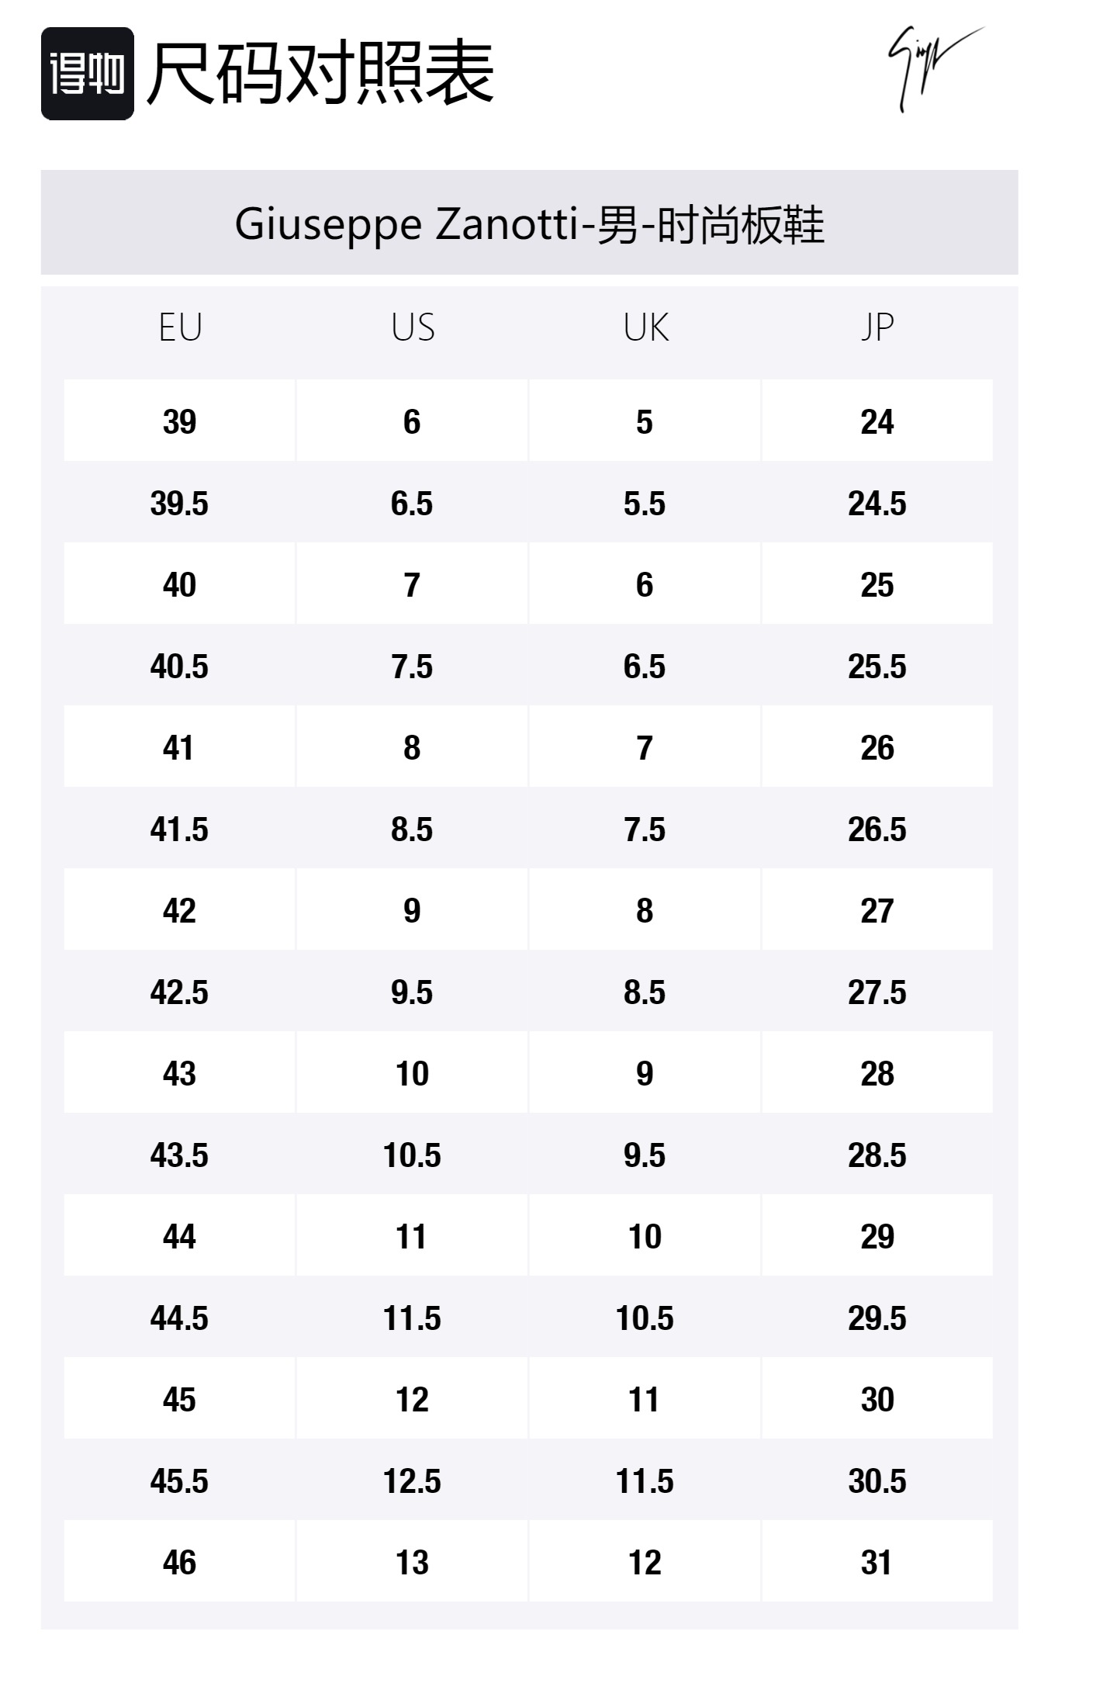This screenshot has width=1117, height=1690.
Task: Select the UK column header
Action: [x=645, y=327]
